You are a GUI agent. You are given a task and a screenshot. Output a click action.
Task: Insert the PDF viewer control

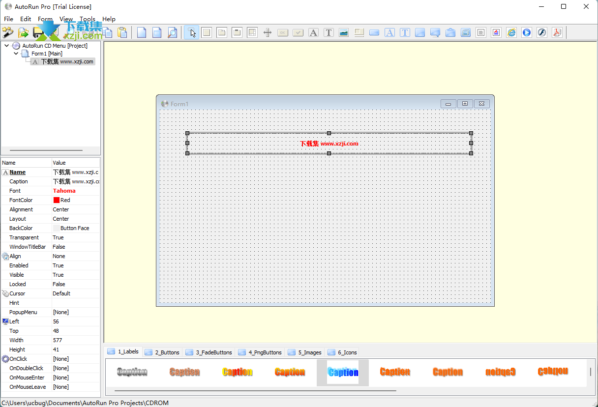[557, 33]
